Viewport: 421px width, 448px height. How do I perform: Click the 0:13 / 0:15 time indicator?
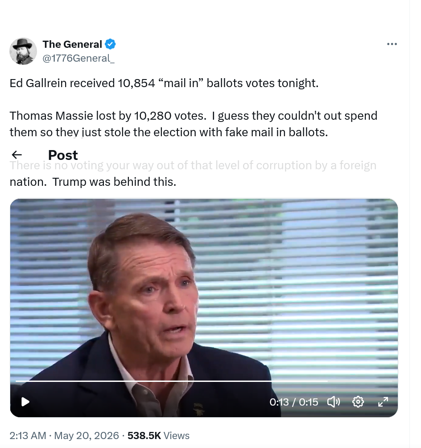pos(293,402)
